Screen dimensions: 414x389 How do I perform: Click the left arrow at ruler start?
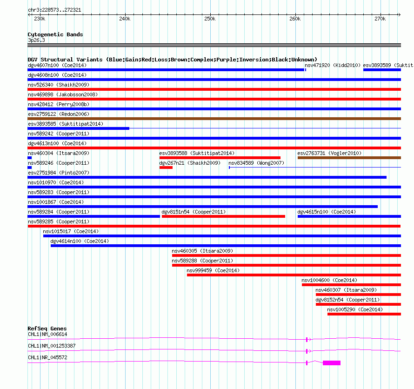coord(29,14)
